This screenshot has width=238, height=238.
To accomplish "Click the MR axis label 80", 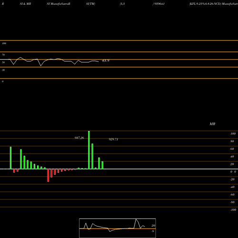I will (x=232, y=141).
